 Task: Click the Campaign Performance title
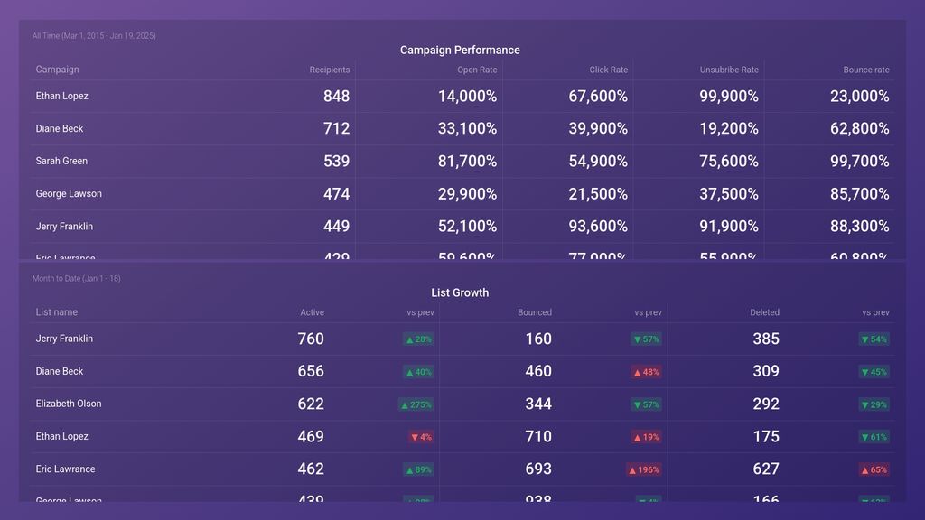tap(460, 51)
